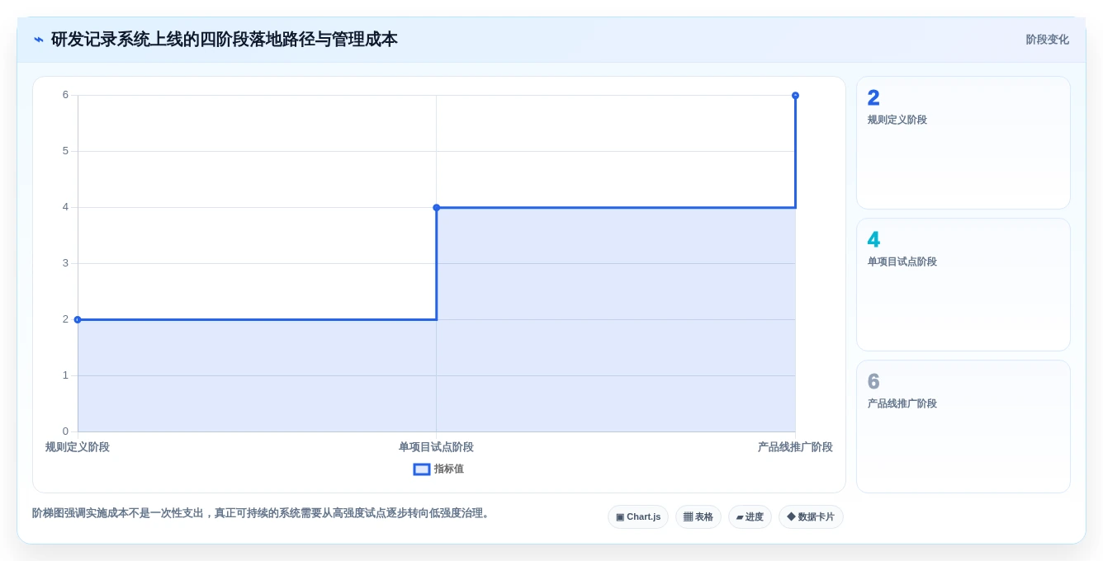Open the 单项目试点阶段 stat card
The height and width of the screenshot is (561, 1103).
pos(963,285)
